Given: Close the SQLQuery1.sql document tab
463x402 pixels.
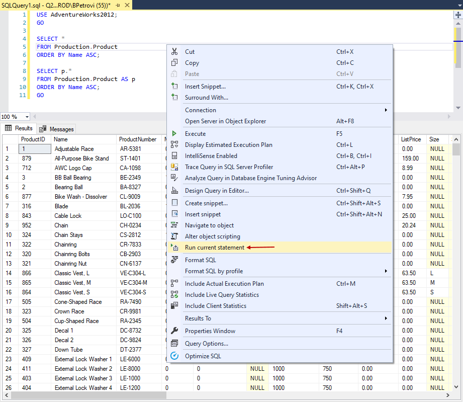Looking at the screenshot, I should coord(127,5).
